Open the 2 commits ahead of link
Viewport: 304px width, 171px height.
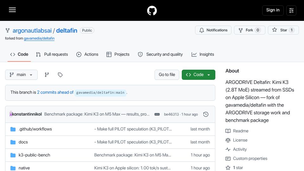point(55,92)
